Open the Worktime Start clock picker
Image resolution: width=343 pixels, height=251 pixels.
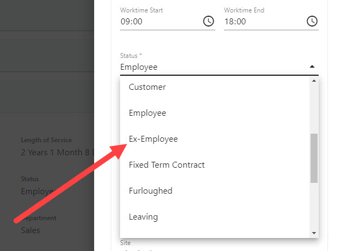point(208,22)
